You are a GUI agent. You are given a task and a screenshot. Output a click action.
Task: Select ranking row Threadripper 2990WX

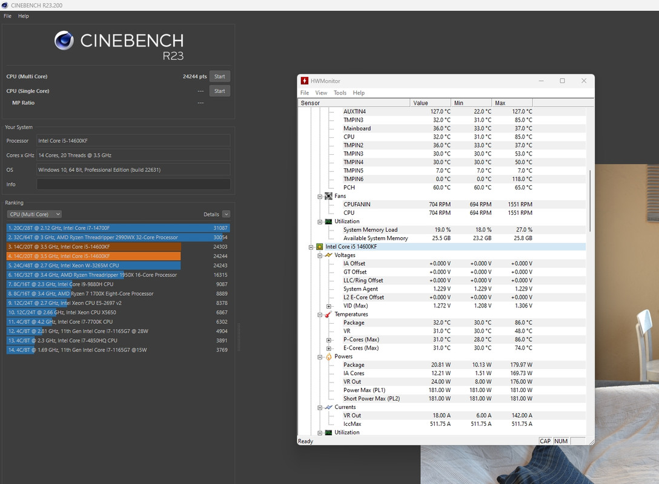[118, 237]
